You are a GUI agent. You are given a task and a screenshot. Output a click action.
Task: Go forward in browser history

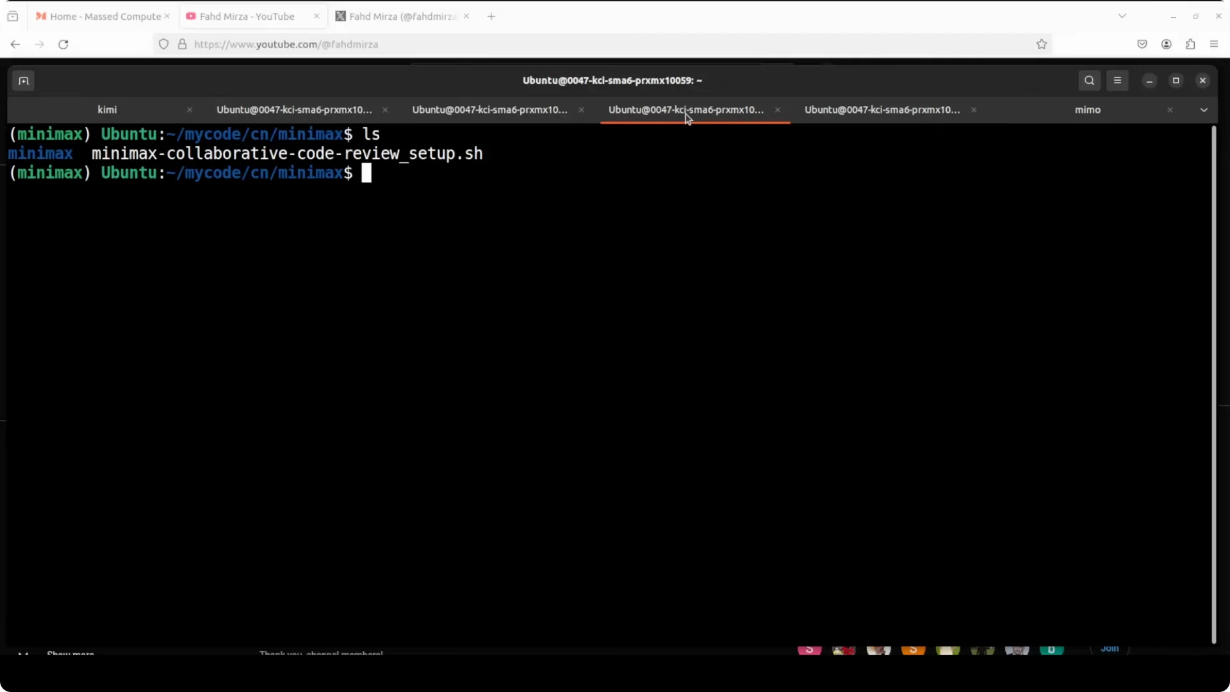(x=39, y=44)
